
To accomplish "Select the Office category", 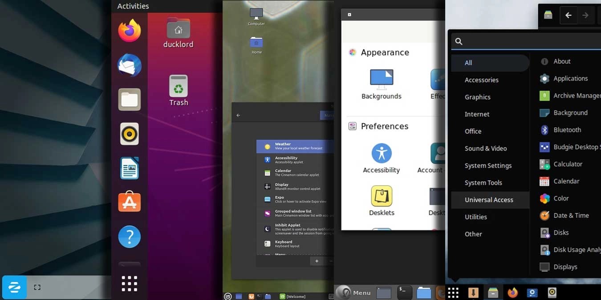I will [490, 131].
